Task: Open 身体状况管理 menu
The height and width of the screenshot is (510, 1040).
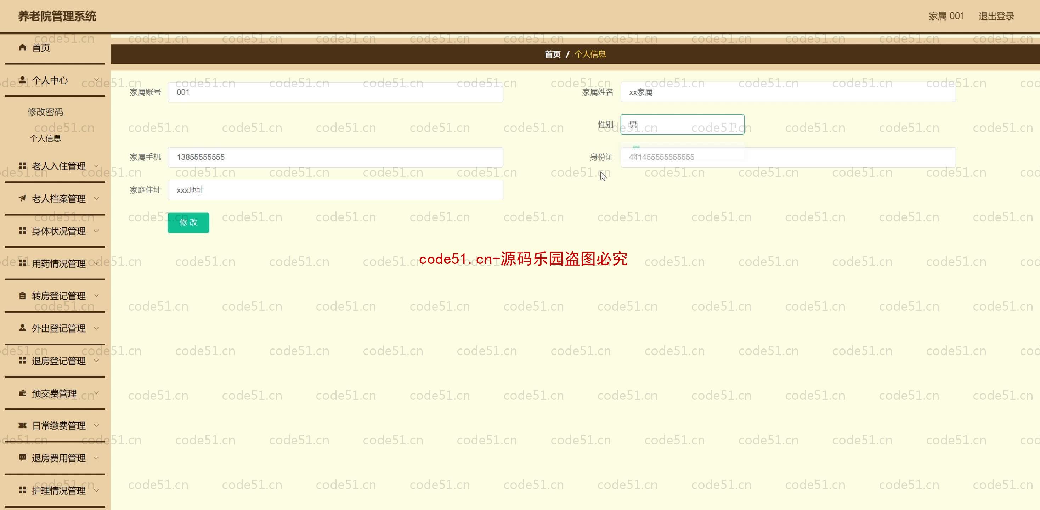Action: coord(55,231)
